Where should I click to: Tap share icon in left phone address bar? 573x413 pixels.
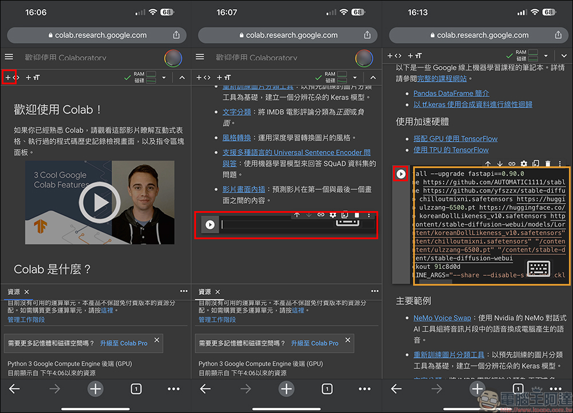(176, 35)
